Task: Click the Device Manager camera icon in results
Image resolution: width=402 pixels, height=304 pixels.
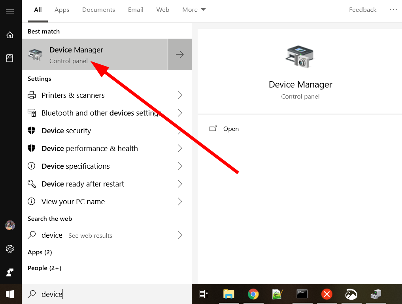Action: (x=35, y=54)
